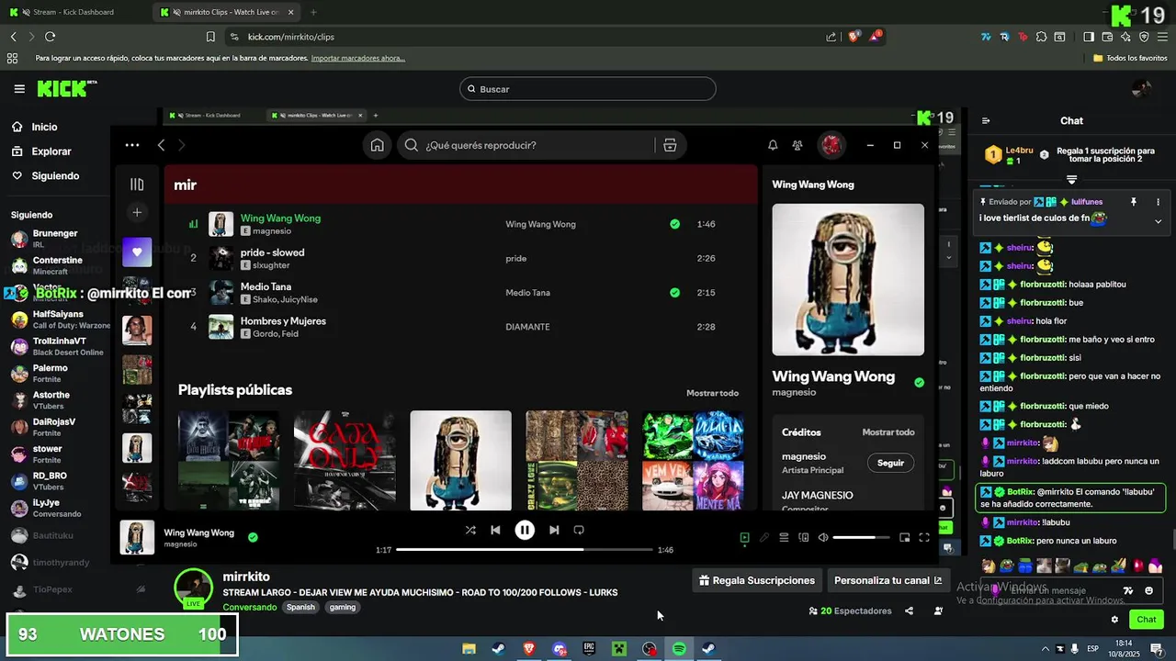Adjust the Spotify volume slider
1176x661 pixels.
point(861,537)
